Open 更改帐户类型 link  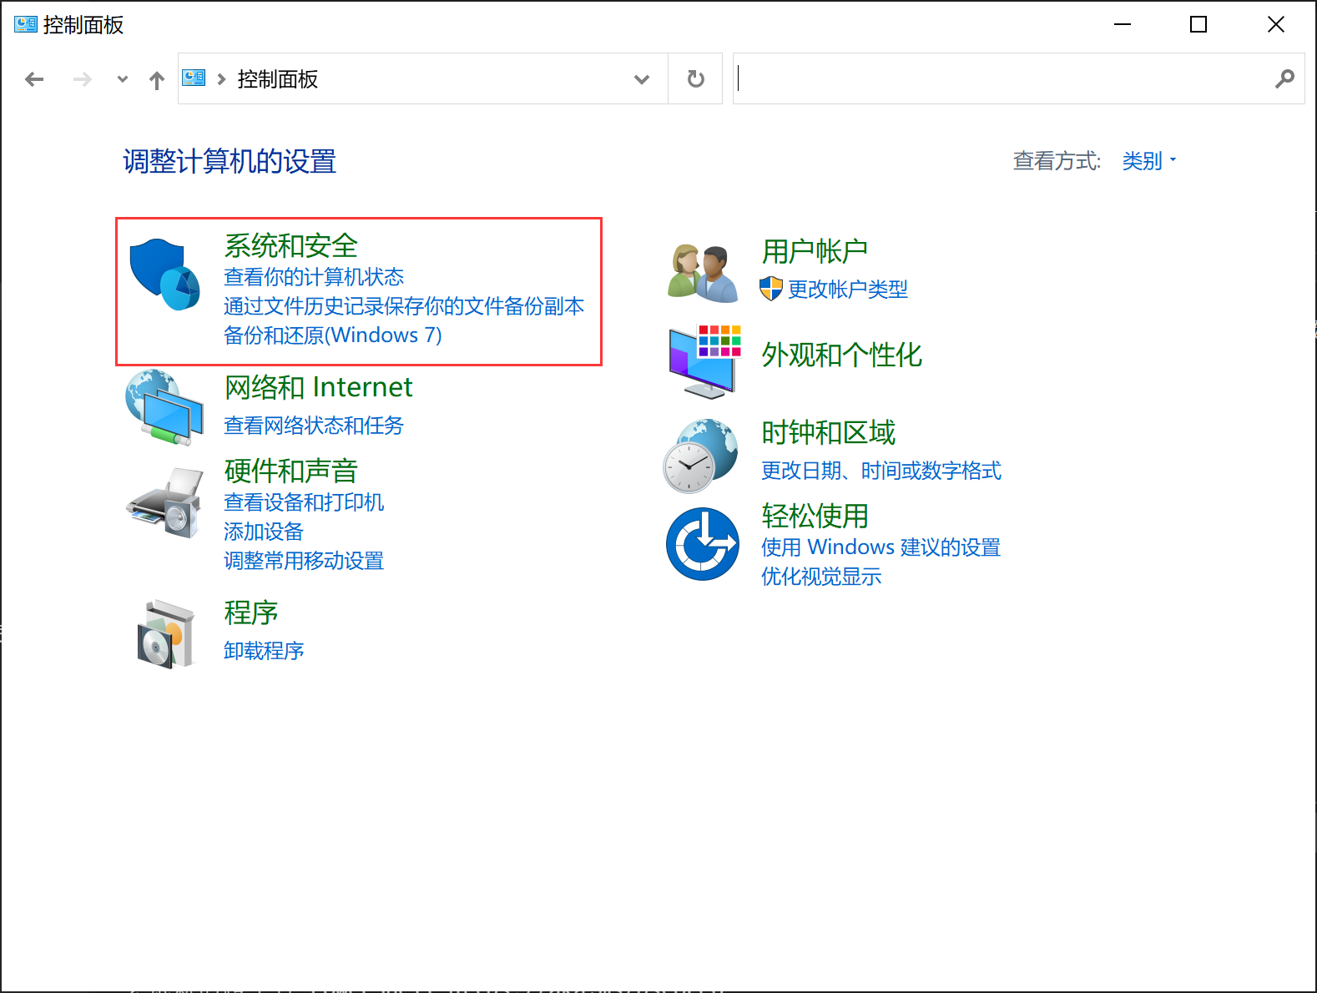click(x=847, y=290)
